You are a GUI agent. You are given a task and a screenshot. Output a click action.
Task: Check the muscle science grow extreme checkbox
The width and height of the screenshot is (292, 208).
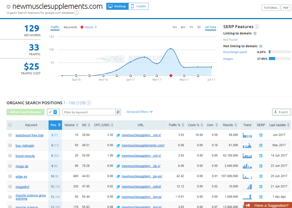(10, 197)
